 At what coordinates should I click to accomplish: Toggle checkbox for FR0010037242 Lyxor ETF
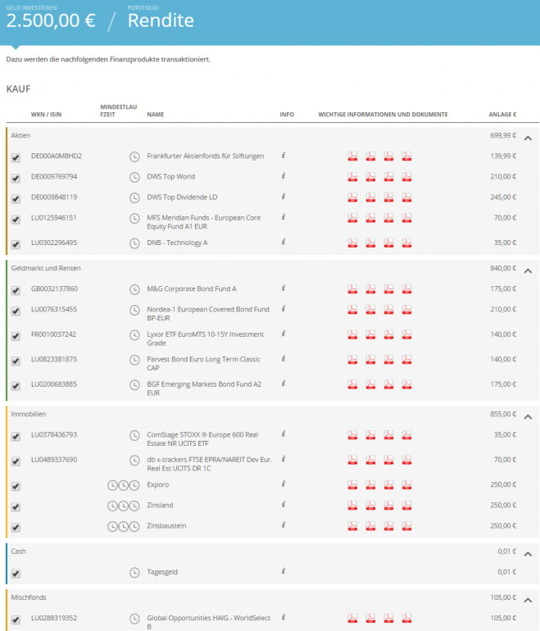click(x=16, y=336)
